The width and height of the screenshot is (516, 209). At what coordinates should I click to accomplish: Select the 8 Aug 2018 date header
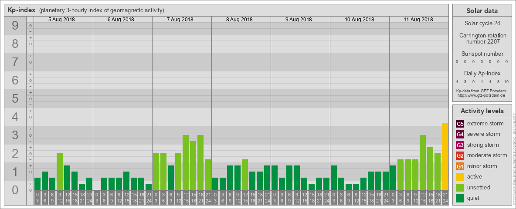(x=239, y=20)
